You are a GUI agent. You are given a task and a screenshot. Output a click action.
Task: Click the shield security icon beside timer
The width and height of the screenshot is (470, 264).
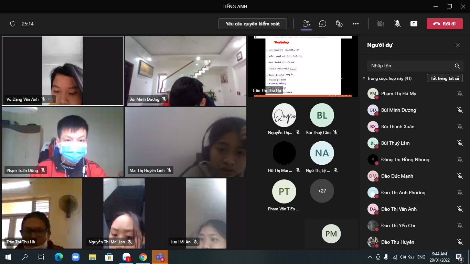(x=13, y=24)
